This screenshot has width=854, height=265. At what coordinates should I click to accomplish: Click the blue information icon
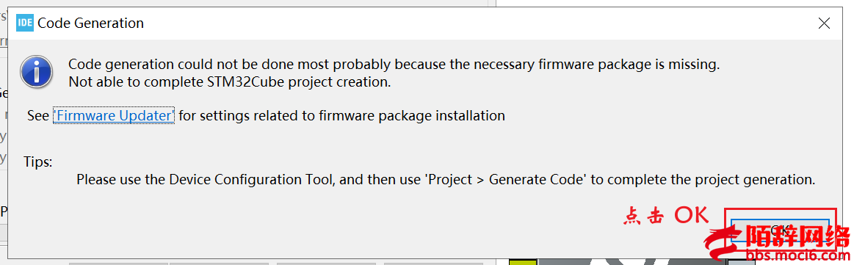click(36, 72)
